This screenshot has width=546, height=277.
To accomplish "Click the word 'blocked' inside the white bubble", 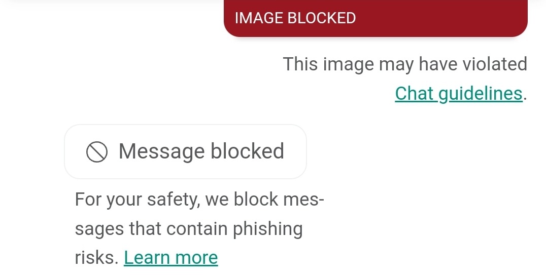I will [x=247, y=151].
